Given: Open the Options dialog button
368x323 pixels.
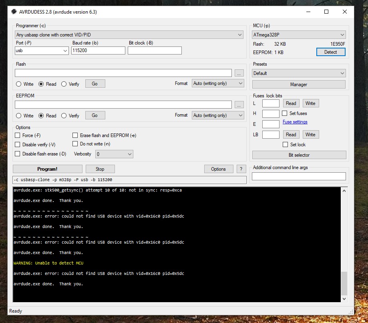Looking at the screenshot, I should (219, 169).
